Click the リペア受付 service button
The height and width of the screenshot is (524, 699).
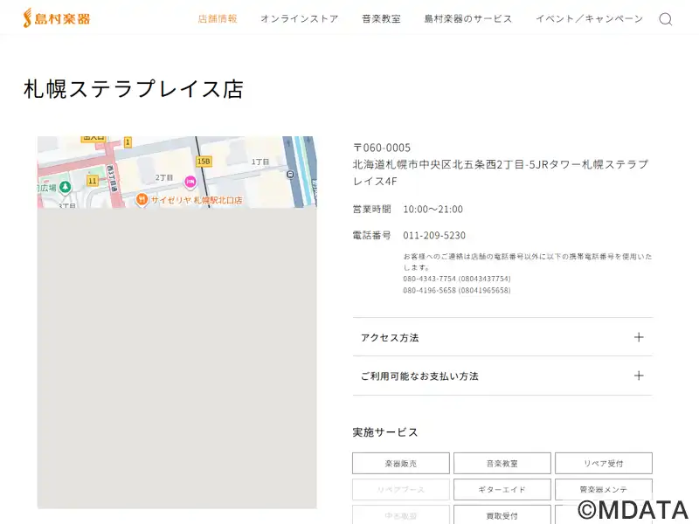pos(604,464)
